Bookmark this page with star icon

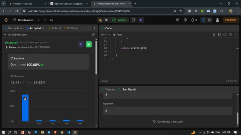181,11
